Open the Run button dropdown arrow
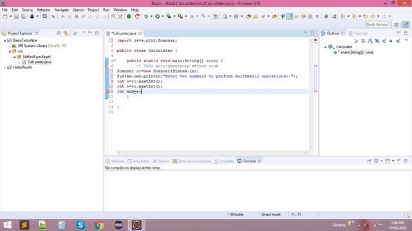The height and width of the screenshot is (231, 412). point(163,16)
